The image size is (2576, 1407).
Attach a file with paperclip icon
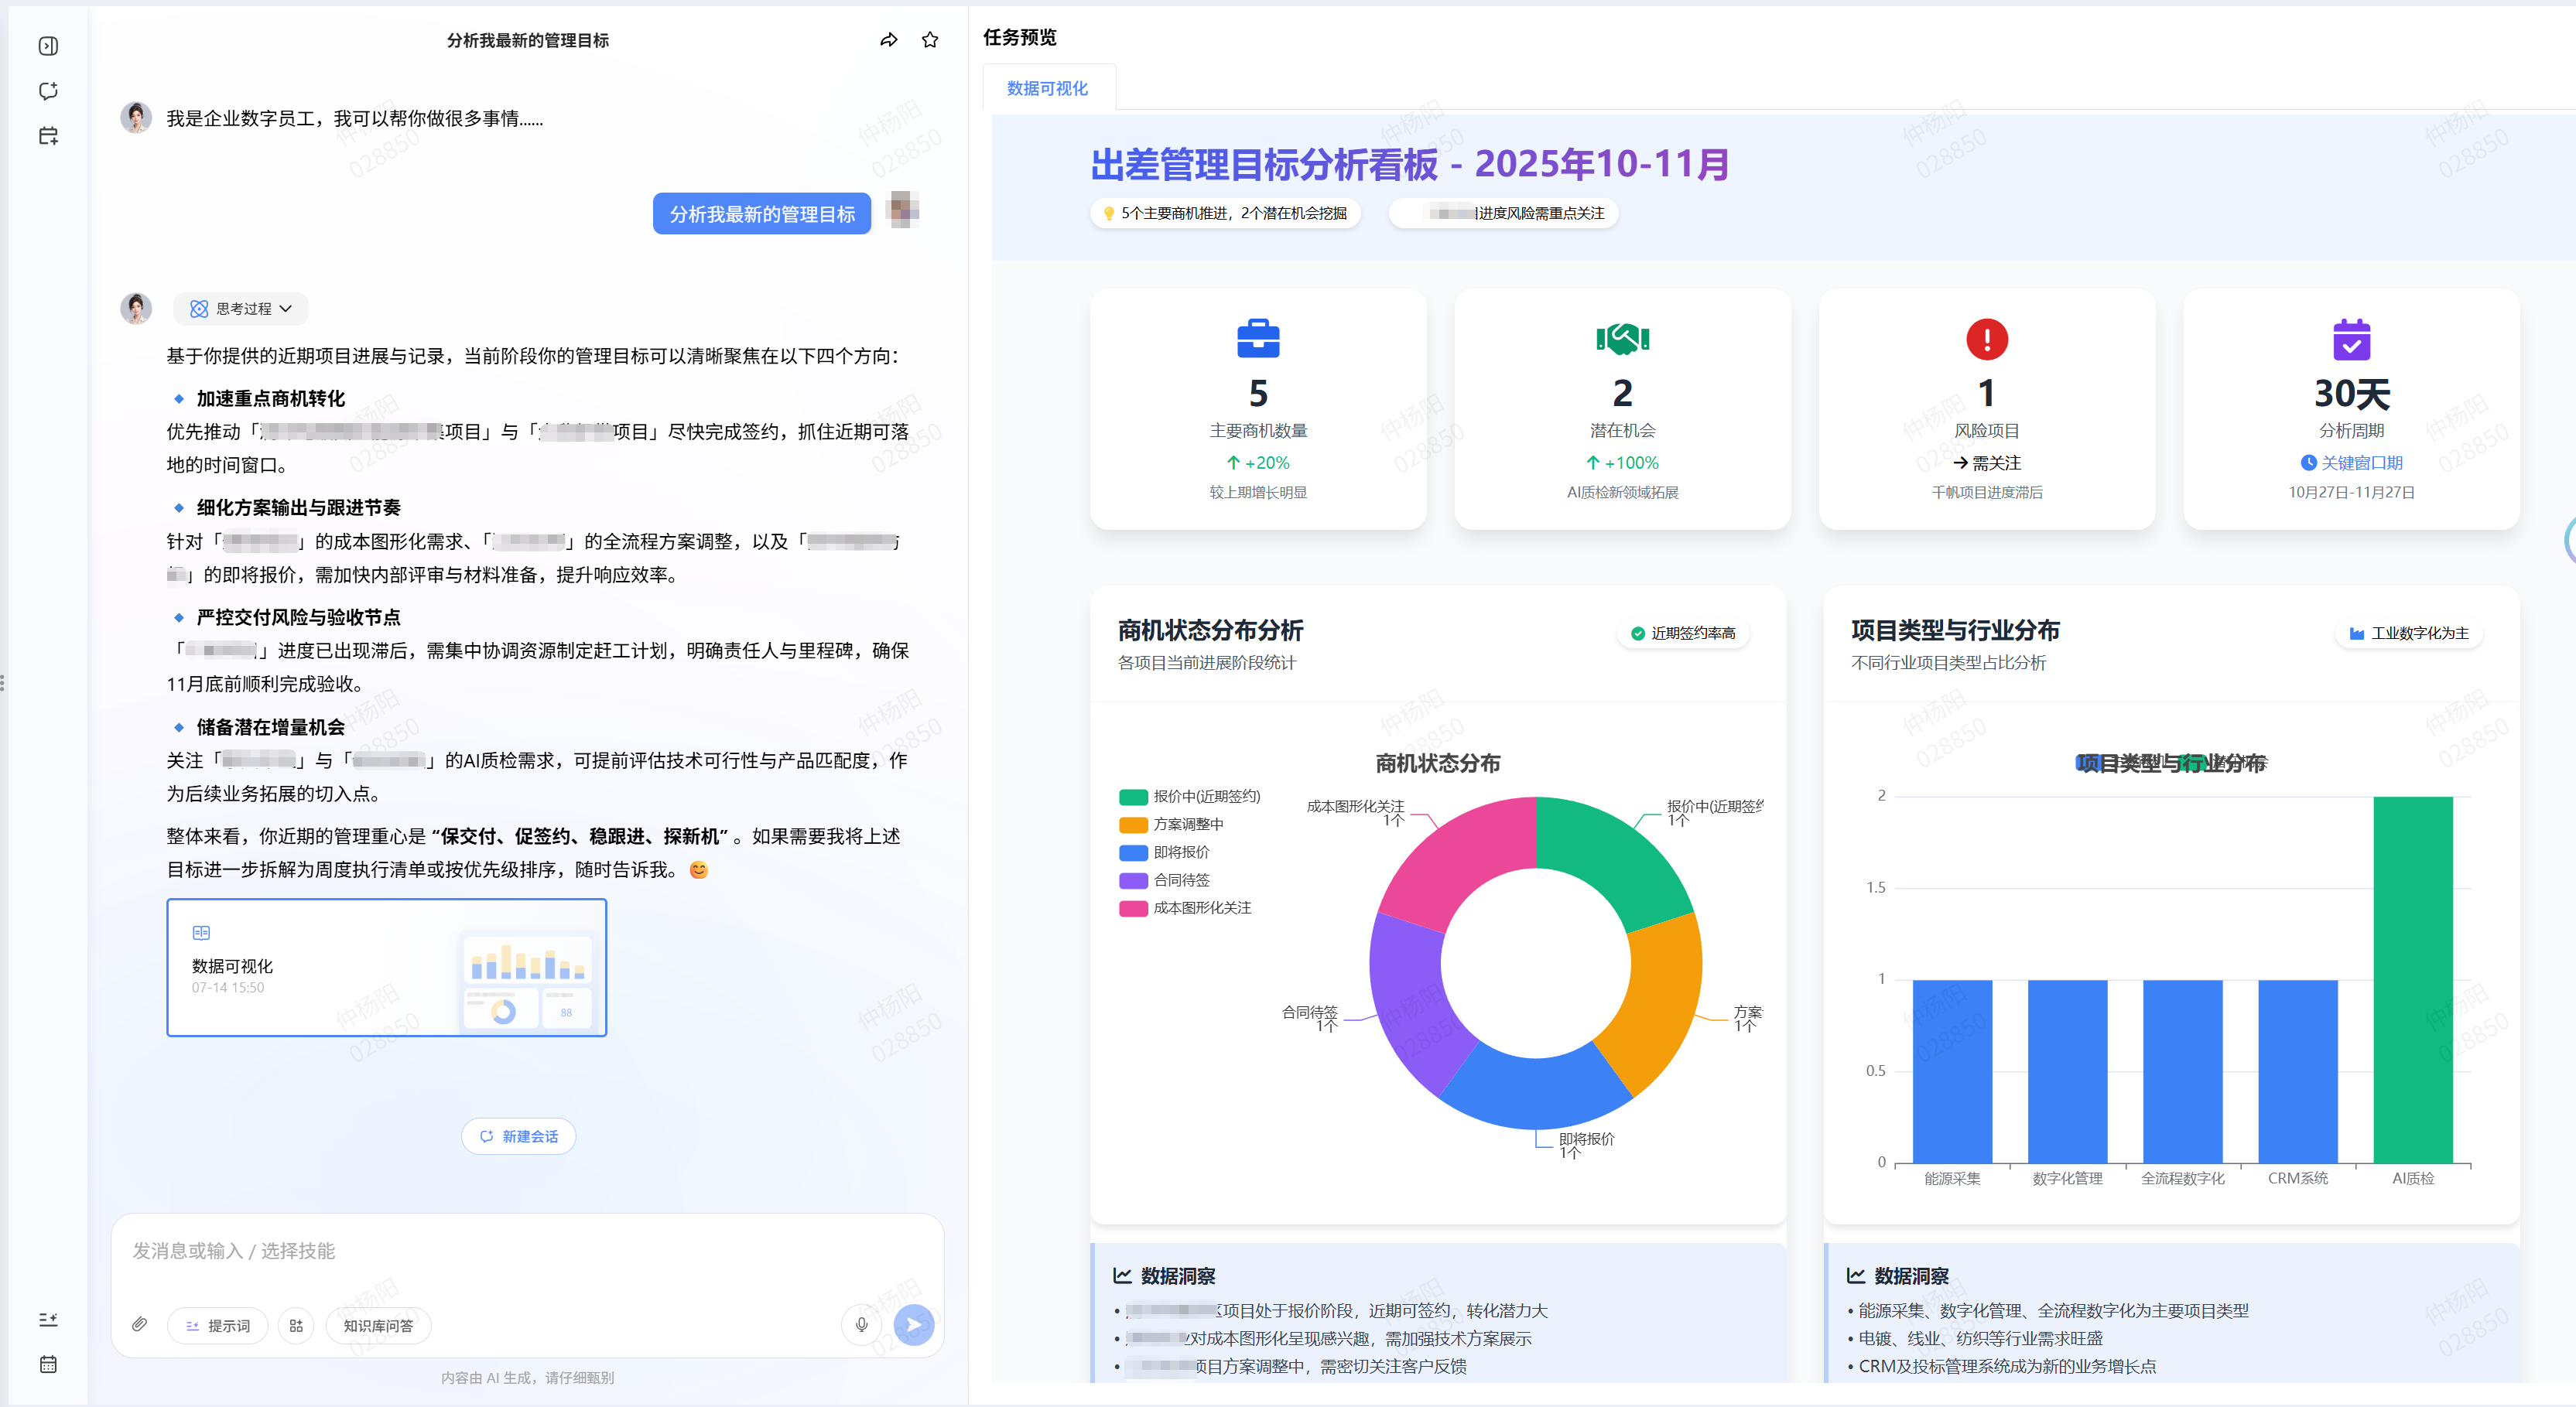tap(140, 1325)
